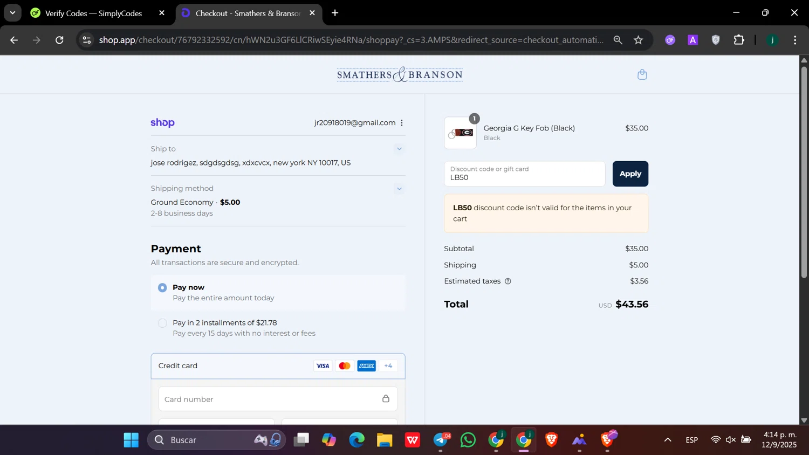Open the Wi-Fi network tray icon

pos(715,440)
